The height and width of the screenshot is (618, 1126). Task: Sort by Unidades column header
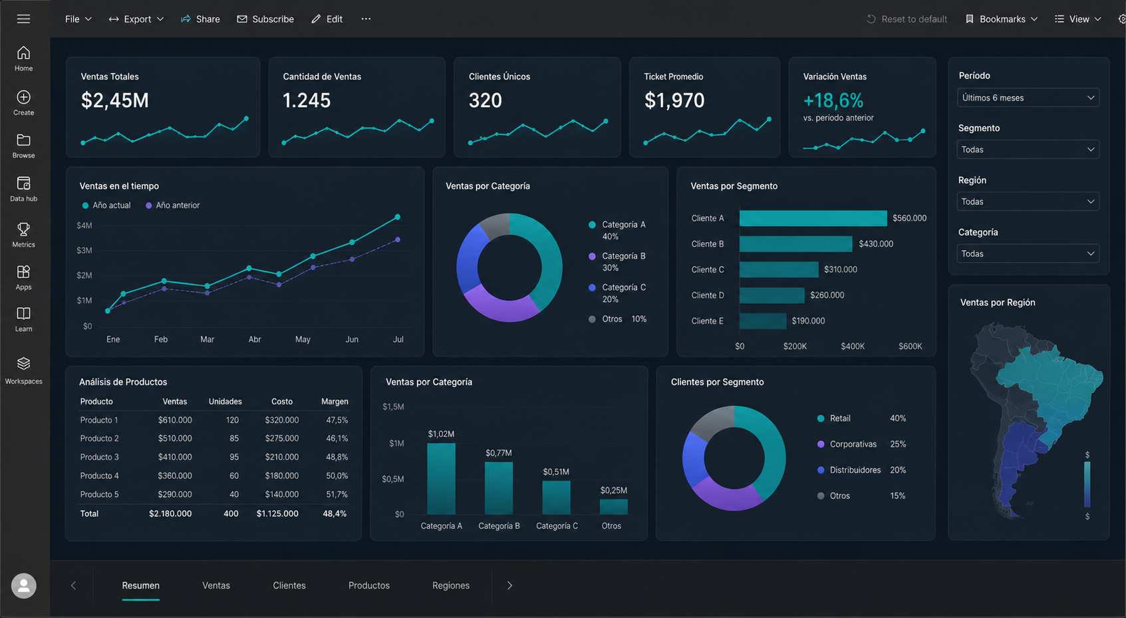point(225,402)
